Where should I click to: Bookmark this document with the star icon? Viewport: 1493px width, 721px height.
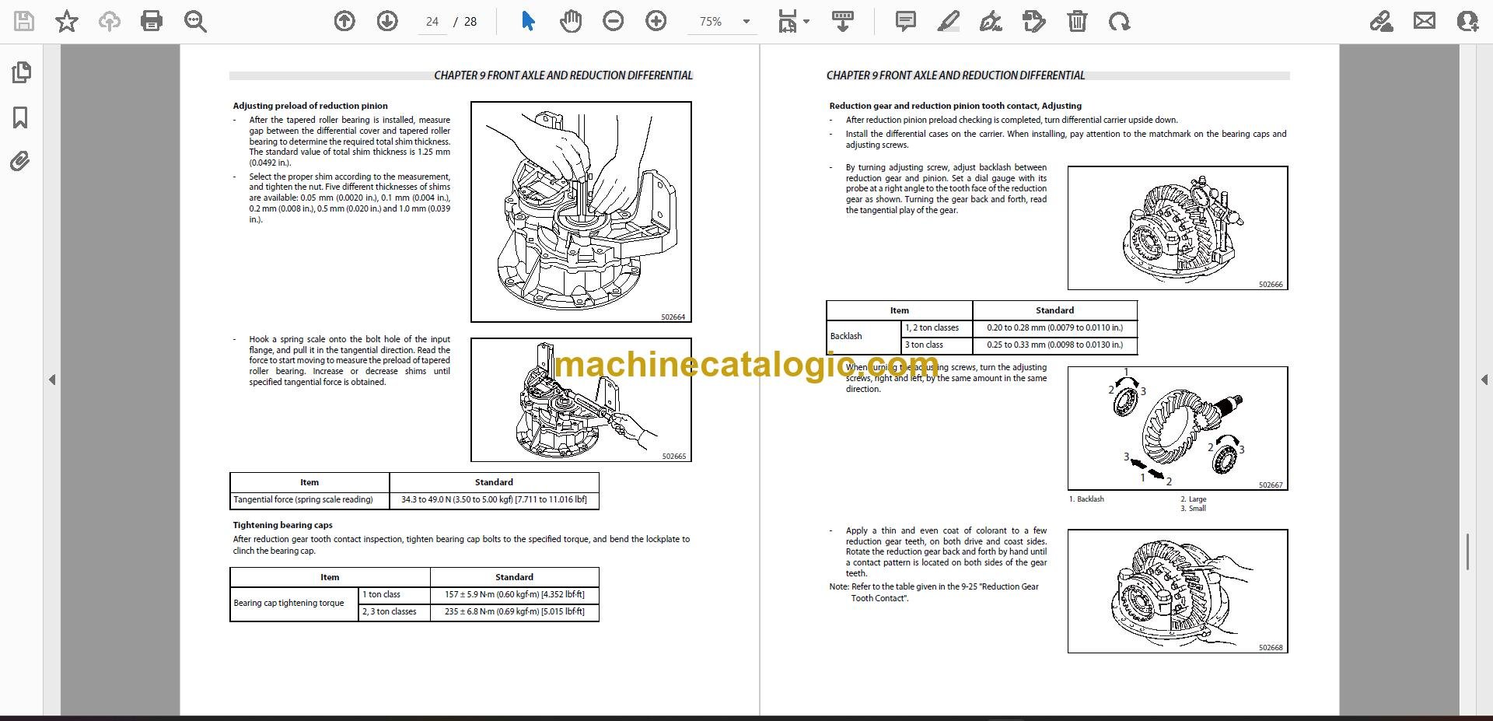pyautogui.click(x=67, y=21)
